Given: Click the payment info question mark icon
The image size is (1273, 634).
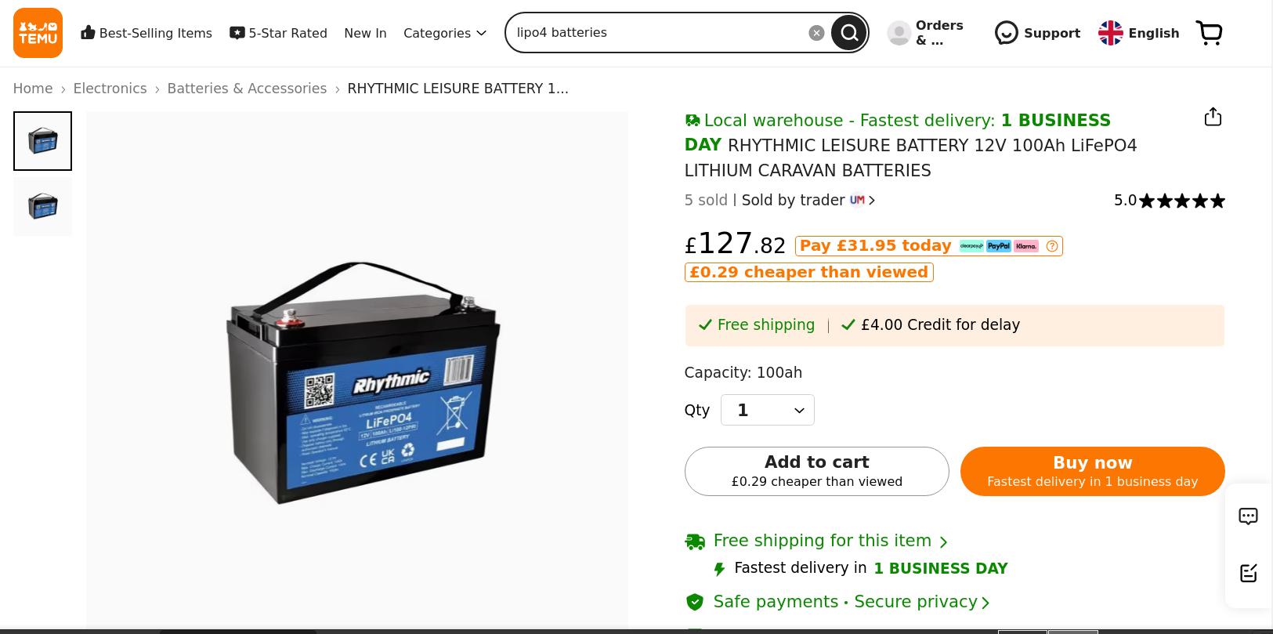Looking at the screenshot, I should point(1052,246).
